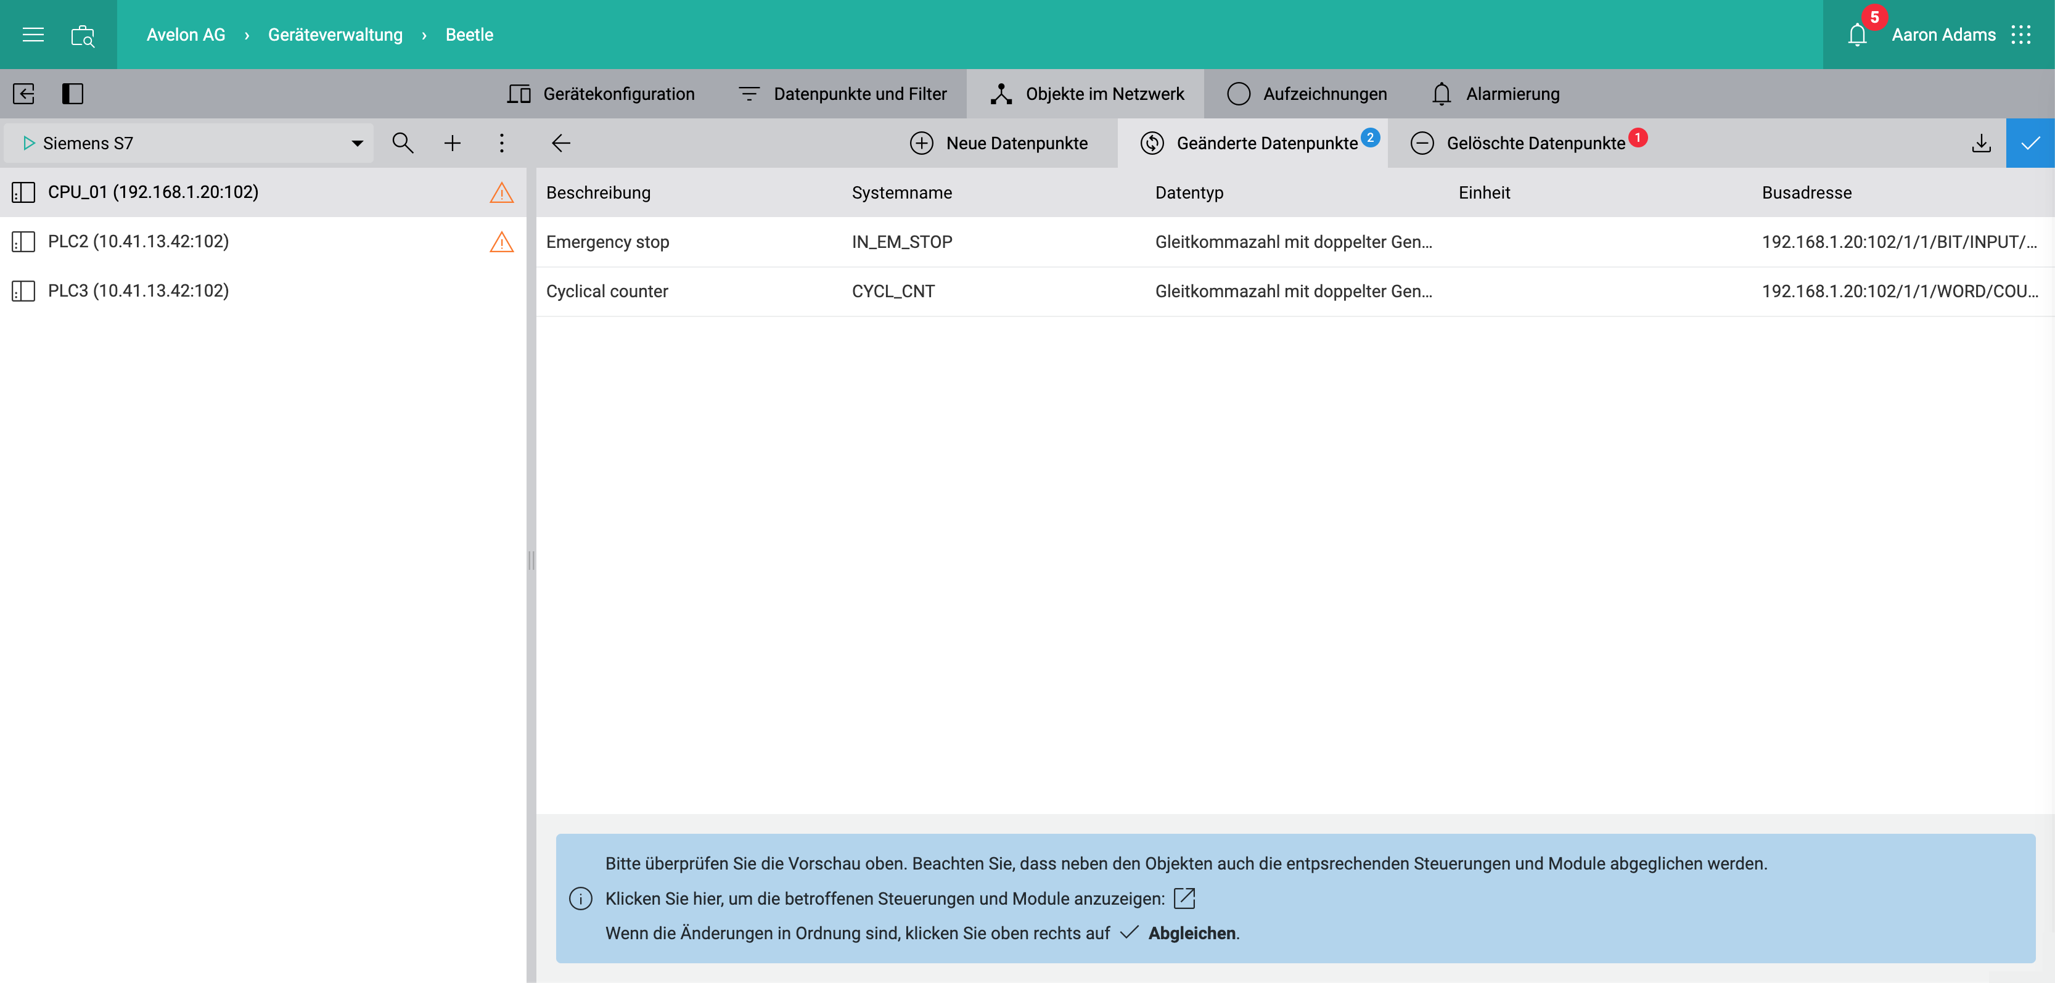
Task: Add a new device with the plus icon
Action: [453, 143]
